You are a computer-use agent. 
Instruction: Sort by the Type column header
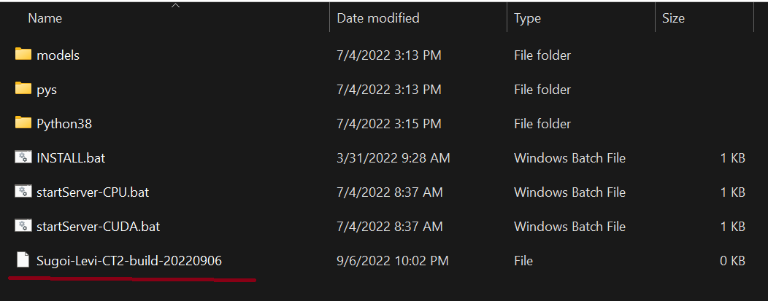click(x=527, y=18)
